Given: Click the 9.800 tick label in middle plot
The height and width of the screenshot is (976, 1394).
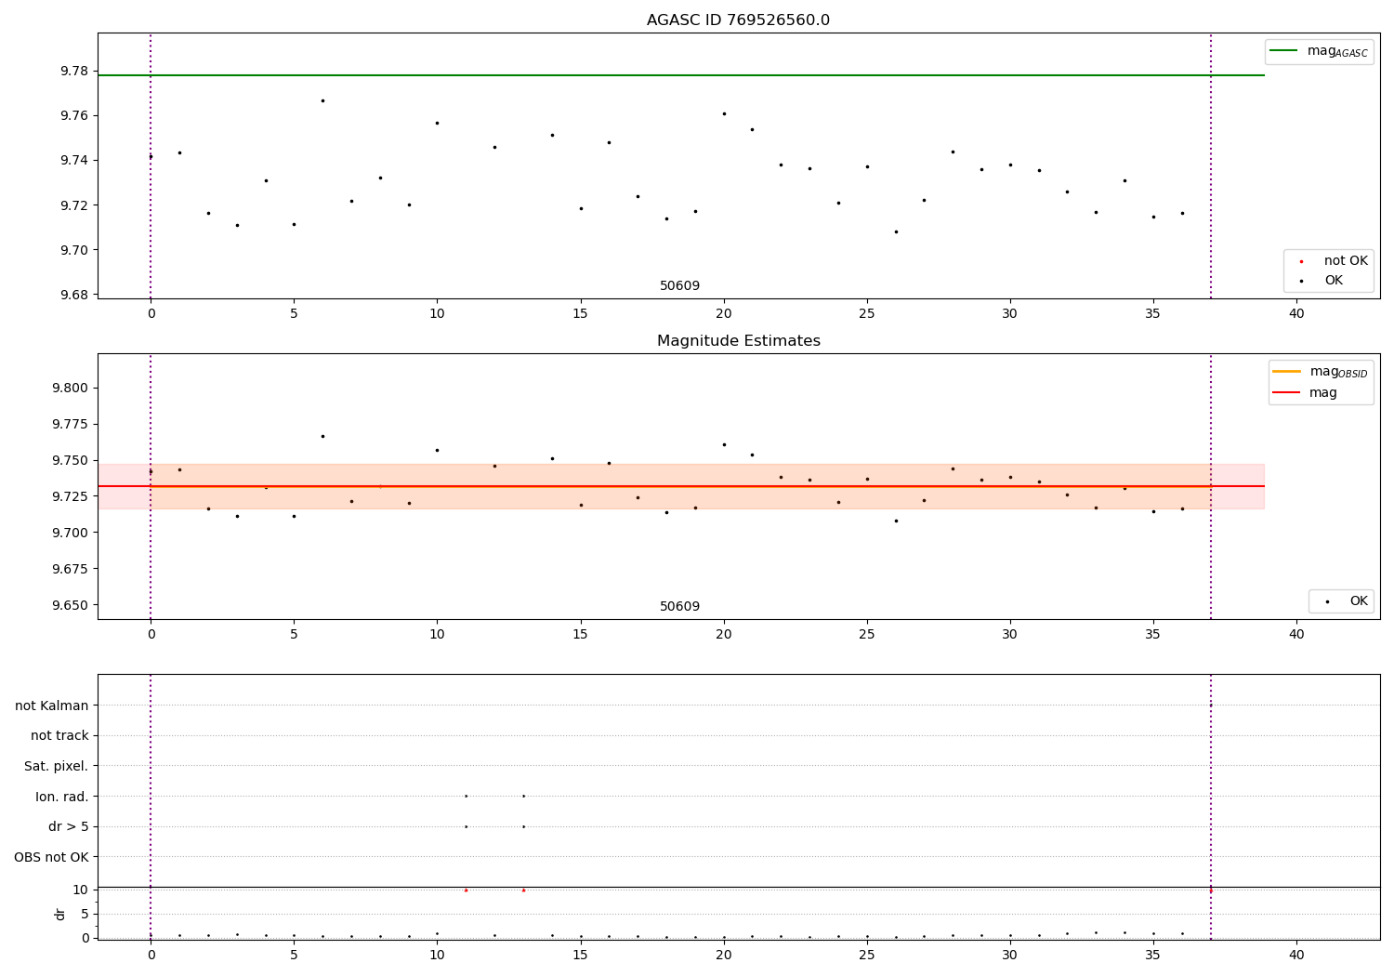Looking at the screenshot, I should 71,388.
